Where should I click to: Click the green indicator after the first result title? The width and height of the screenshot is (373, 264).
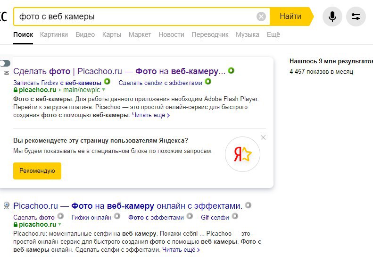231,70
